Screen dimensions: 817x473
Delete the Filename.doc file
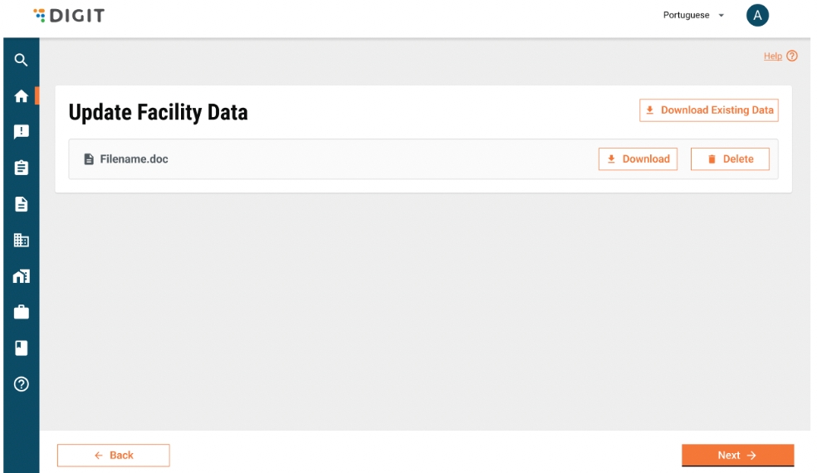pos(730,159)
